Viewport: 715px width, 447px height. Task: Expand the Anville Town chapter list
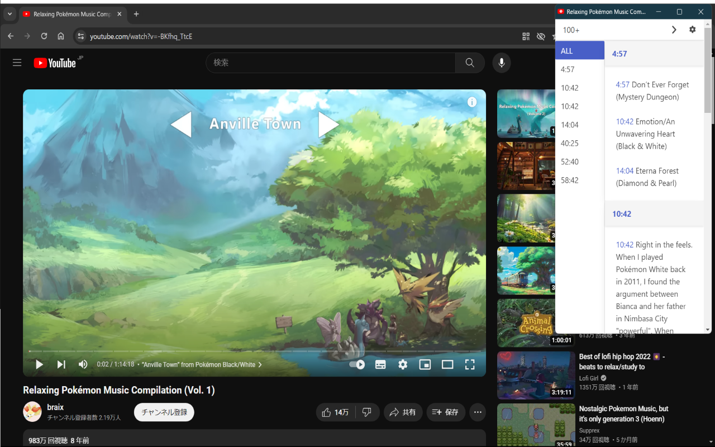click(x=260, y=364)
